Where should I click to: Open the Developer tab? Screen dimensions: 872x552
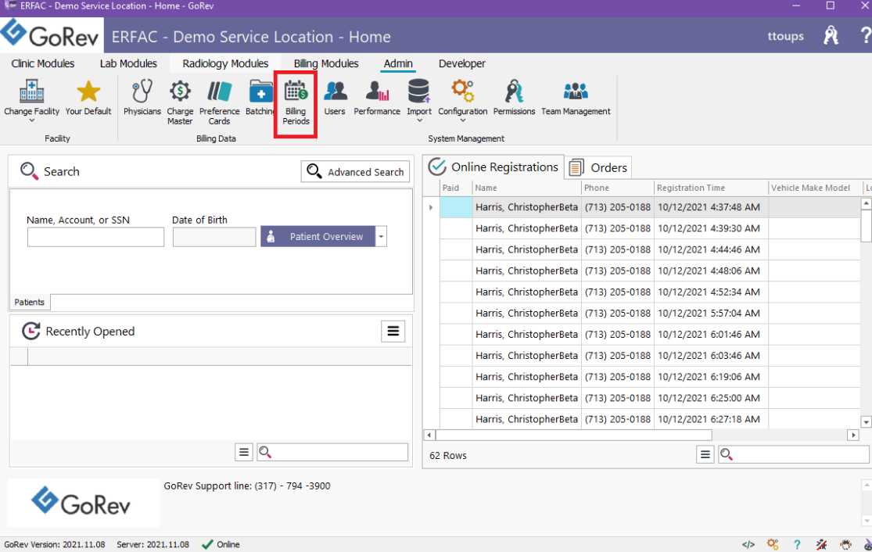pyautogui.click(x=461, y=63)
